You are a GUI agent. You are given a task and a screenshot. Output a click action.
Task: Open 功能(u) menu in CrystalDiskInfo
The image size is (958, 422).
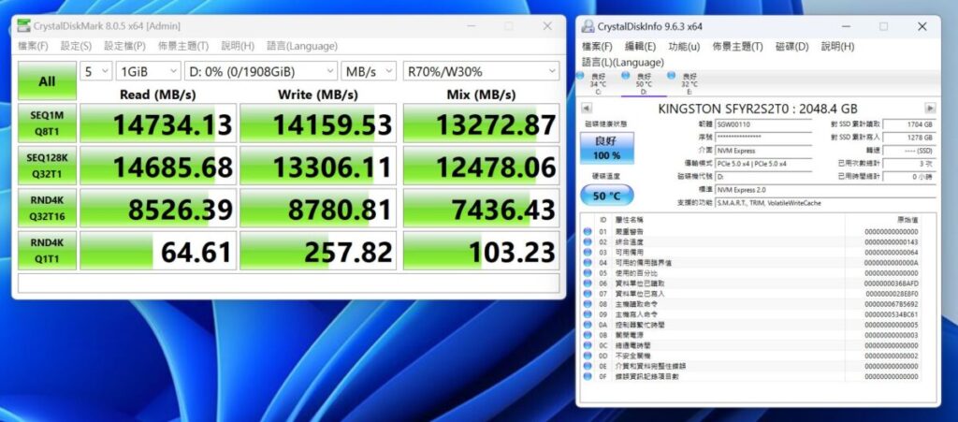pyautogui.click(x=684, y=47)
